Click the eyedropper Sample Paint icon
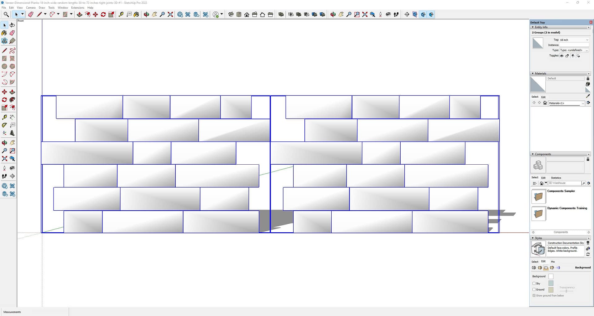 point(588,96)
